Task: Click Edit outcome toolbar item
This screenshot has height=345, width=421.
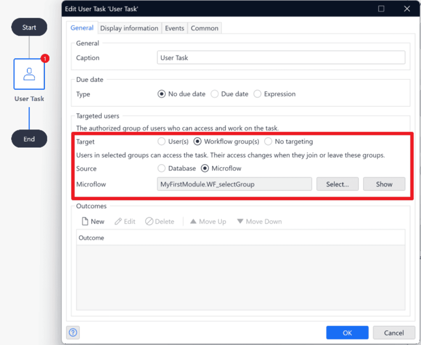Action: point(125,222)
